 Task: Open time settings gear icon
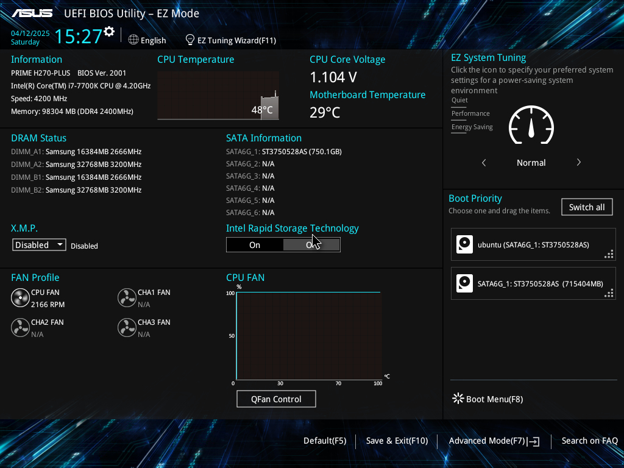(109, 32)
